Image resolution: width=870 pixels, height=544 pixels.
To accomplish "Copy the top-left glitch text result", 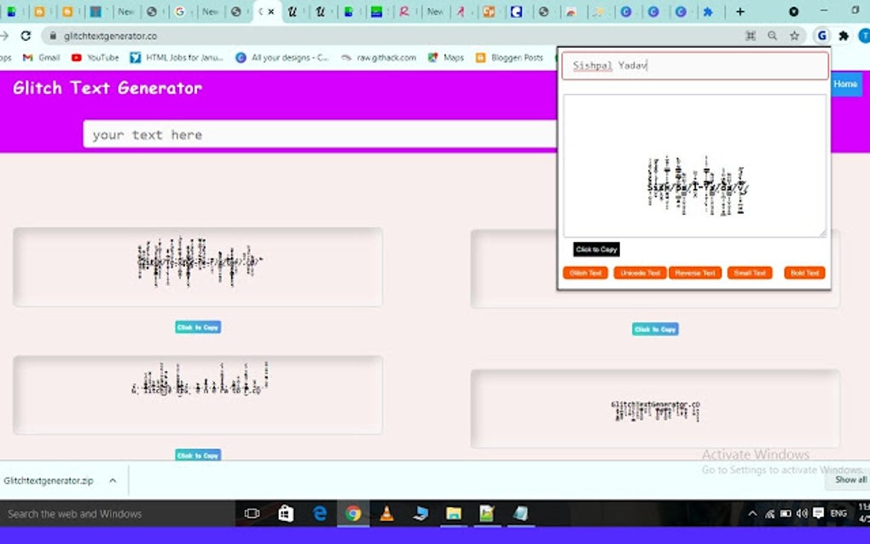I will 198,327.
